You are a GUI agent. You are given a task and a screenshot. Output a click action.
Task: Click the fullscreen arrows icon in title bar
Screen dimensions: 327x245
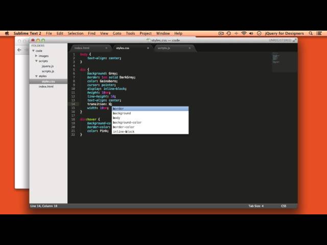(x=294, y=40)
